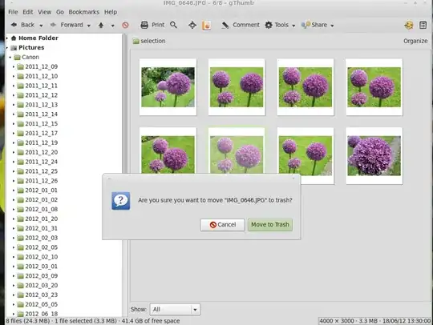Open the View menu
This screenshot has width=433, height=325.
(44, 12)
